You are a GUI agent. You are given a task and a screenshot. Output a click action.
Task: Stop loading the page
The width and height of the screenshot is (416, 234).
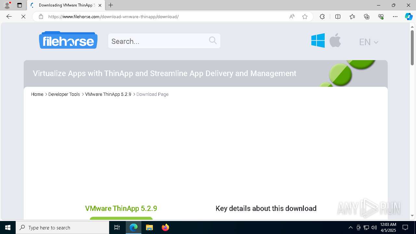point(23,17)
